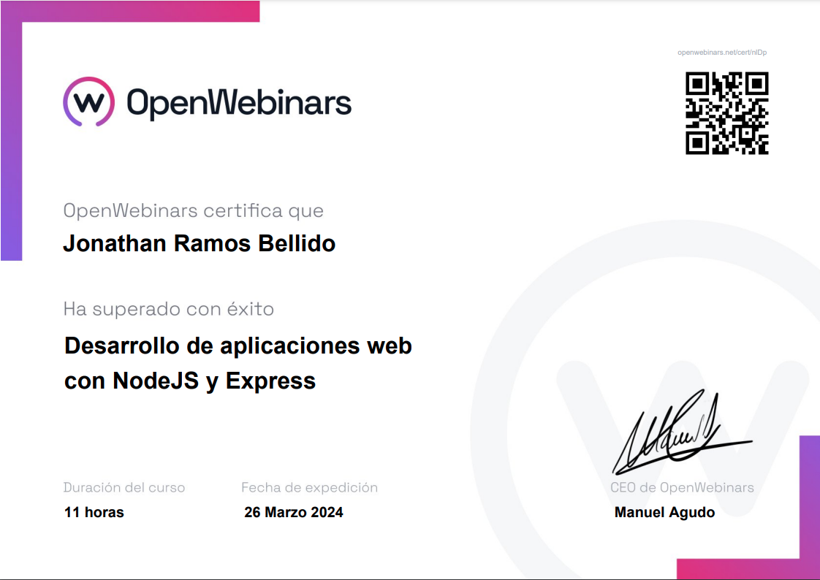The height and width of the screenshot is (580, 820).
Task: Open the openwebinars.net/cert certificate link
Action: [x=721, y=53]
